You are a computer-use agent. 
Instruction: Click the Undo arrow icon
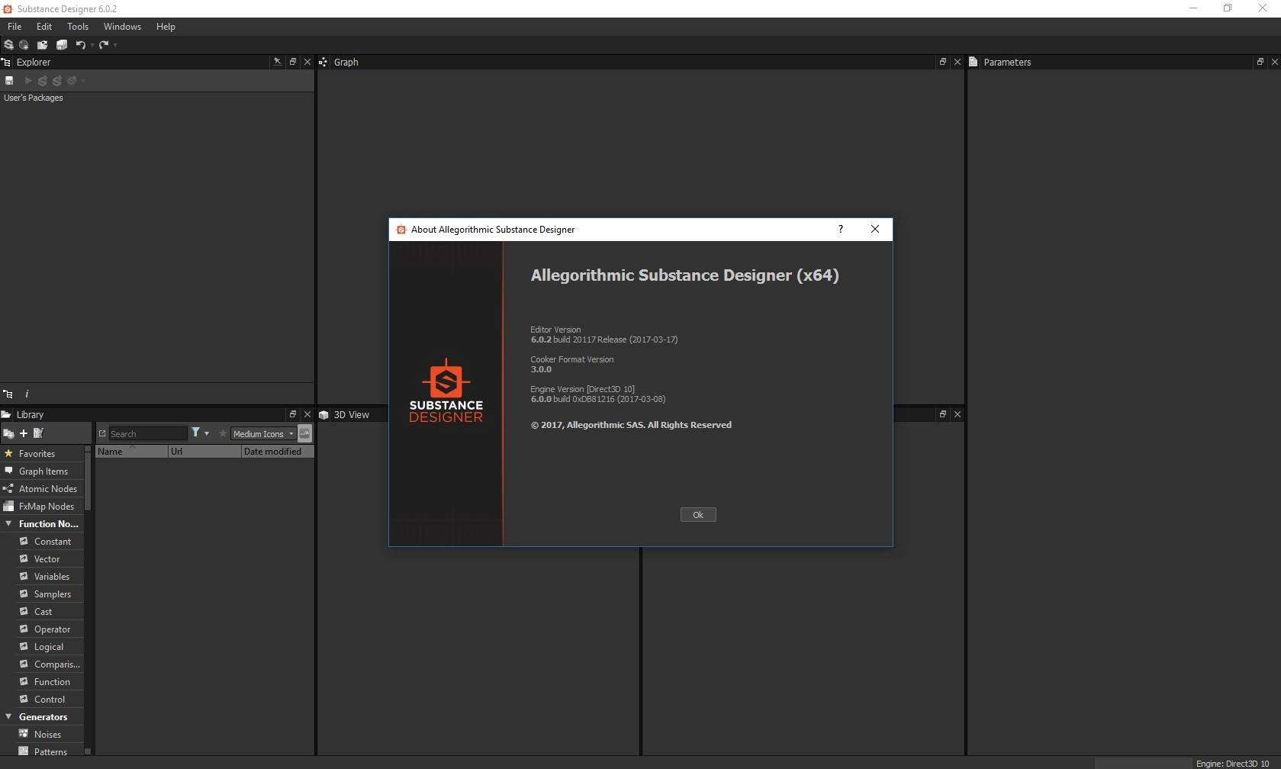click(x=80, y=45)
